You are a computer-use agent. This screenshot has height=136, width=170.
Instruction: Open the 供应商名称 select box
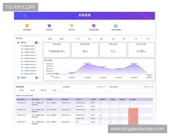point(84,90)
